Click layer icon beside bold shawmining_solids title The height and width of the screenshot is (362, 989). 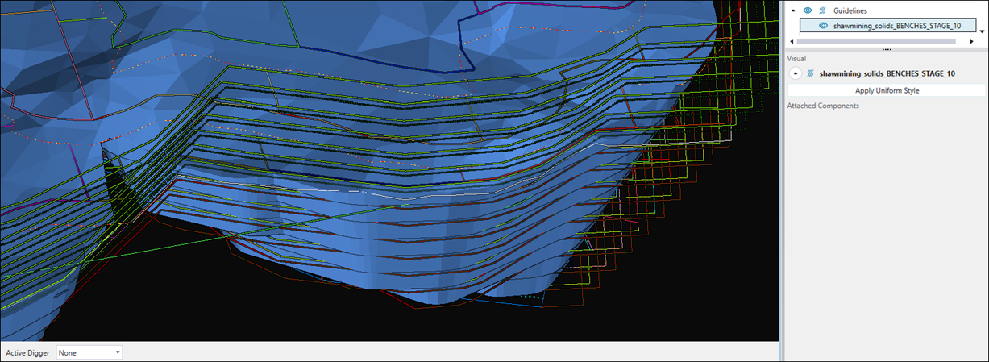(x=809, y=73)
